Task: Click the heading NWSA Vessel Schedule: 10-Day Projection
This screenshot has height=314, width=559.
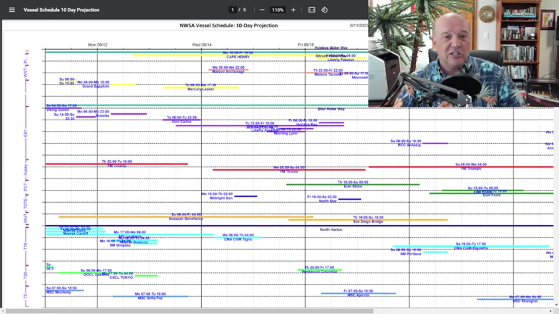Action: point(229,25)
